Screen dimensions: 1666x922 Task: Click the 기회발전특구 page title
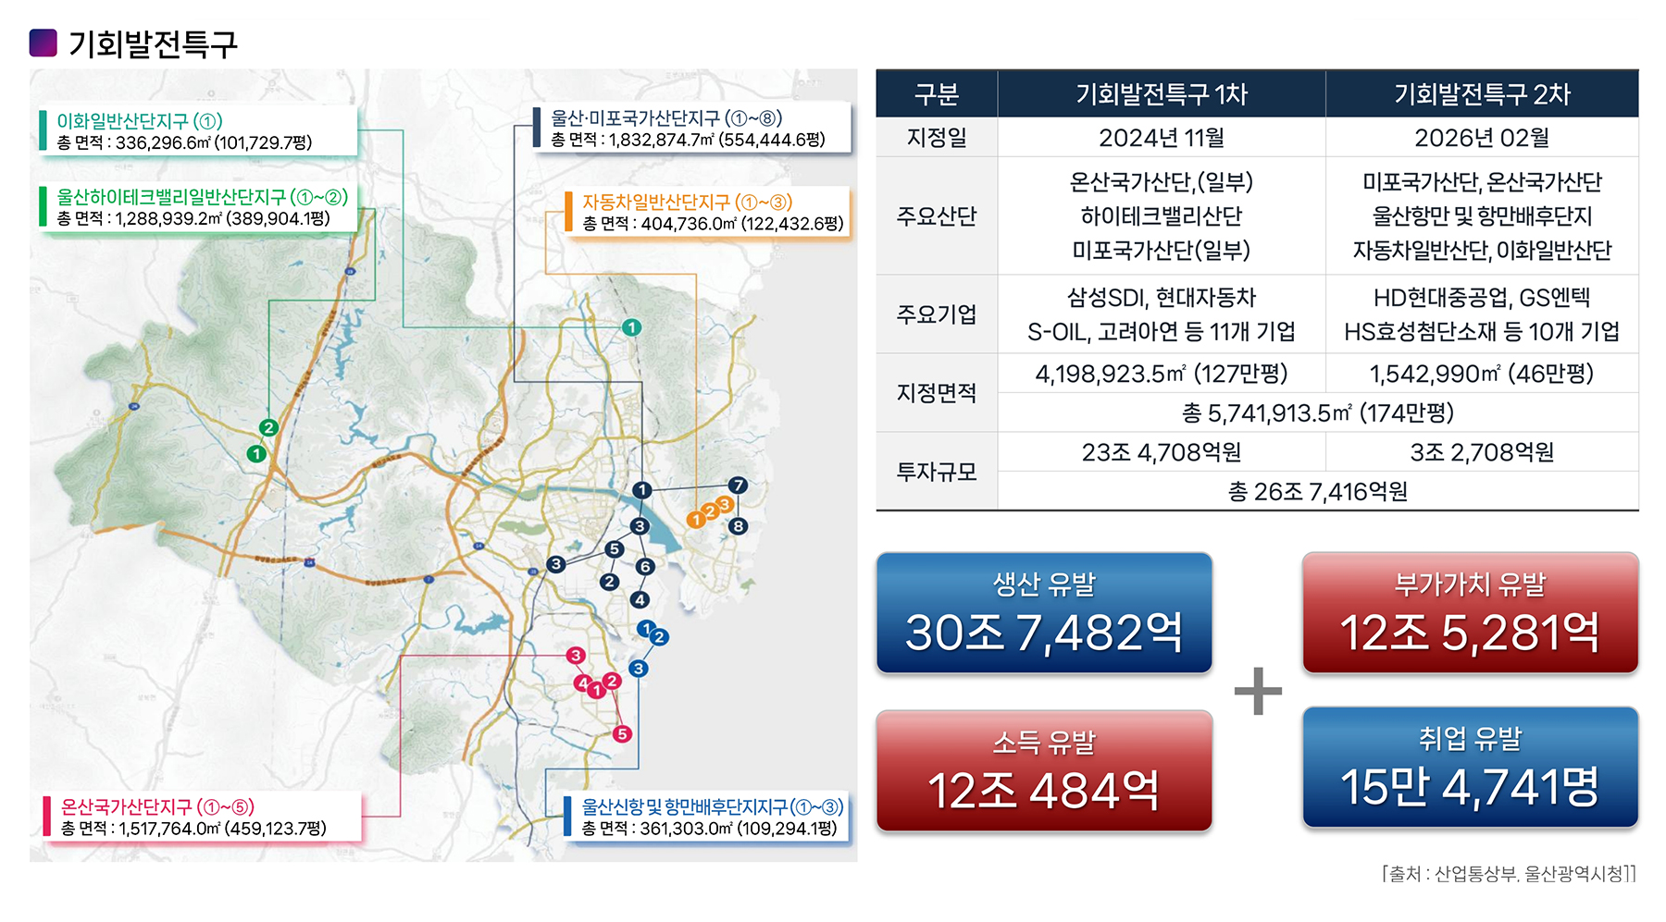tap(153, 43)
